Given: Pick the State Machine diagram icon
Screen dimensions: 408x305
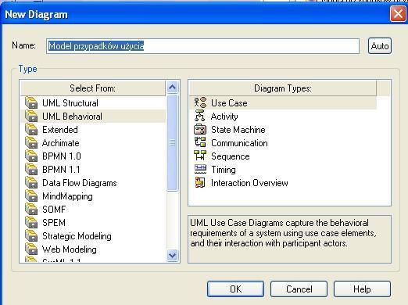Looking at the screenshot, I should (200, 129).
